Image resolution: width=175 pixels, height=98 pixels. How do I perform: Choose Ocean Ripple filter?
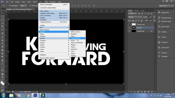(x=77, y=38)
